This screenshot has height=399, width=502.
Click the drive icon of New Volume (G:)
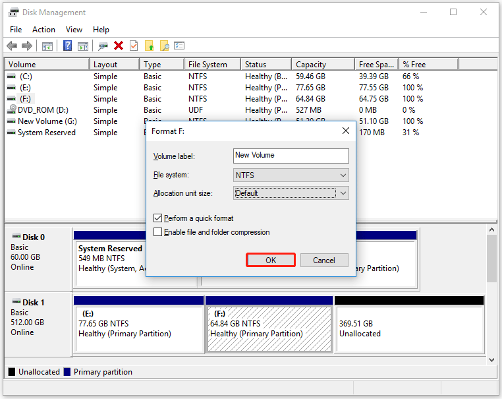[11, 121]
